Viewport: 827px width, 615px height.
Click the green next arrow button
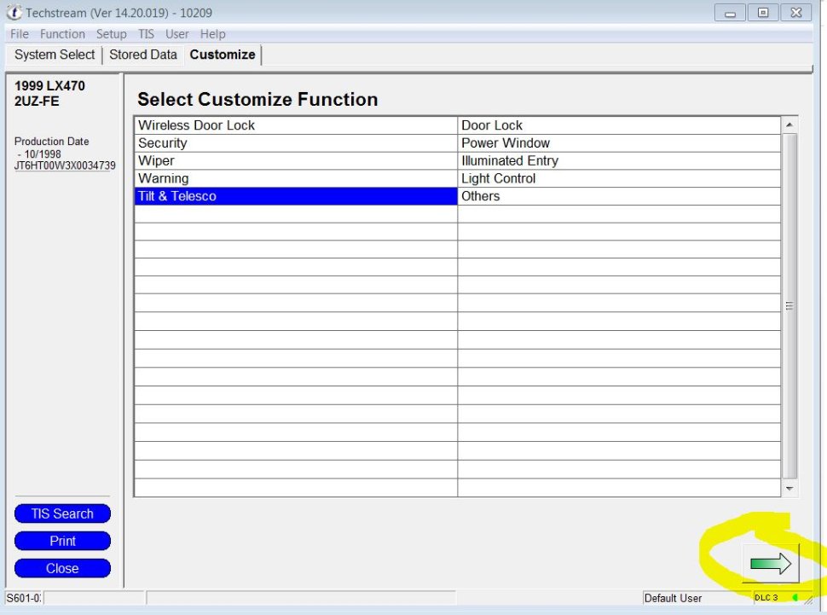771,564
